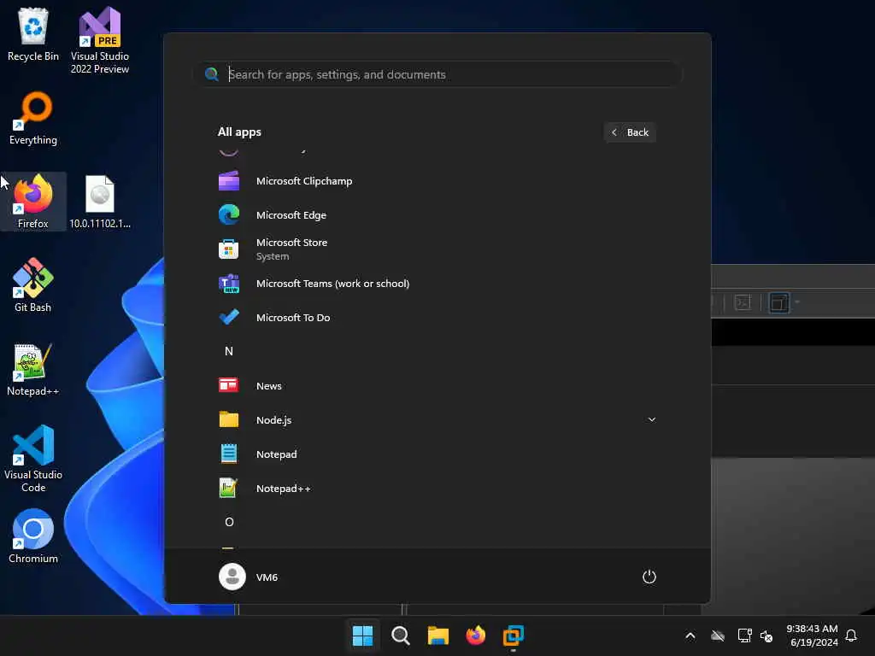875x656 pixels.
Task: Select the Everything desktop shortcut
Action: (x=33, y=118)
